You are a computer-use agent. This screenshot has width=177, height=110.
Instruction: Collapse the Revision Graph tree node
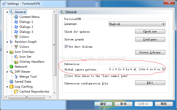(7, 42)
